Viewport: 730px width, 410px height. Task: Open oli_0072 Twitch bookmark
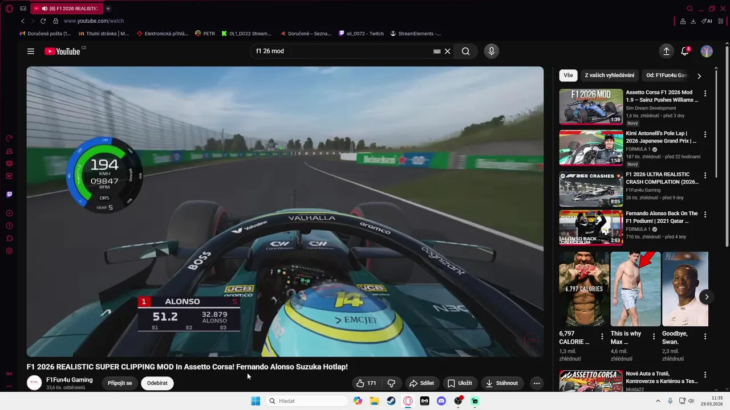361,34
